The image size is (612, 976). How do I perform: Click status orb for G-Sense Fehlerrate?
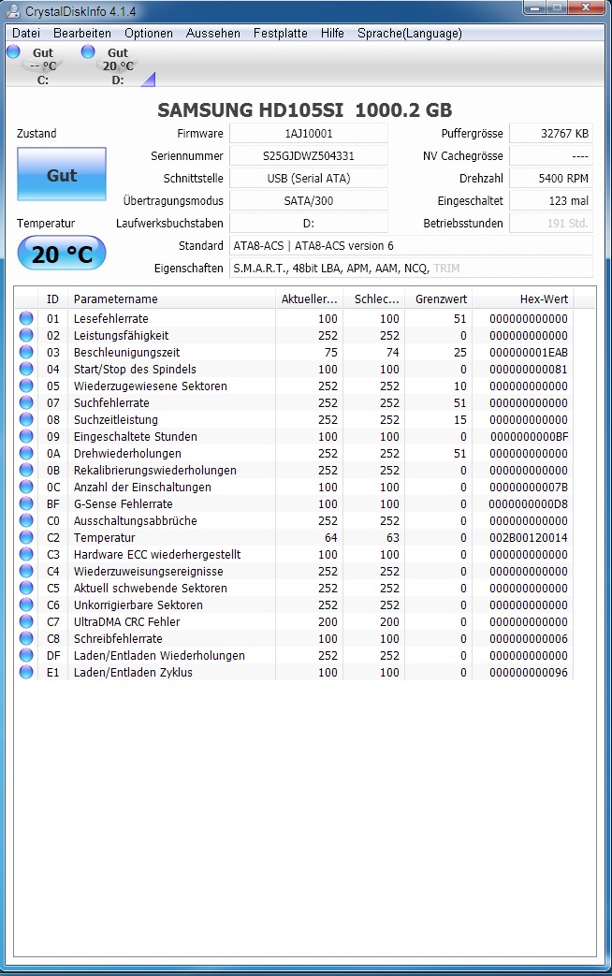click(26, 503)
